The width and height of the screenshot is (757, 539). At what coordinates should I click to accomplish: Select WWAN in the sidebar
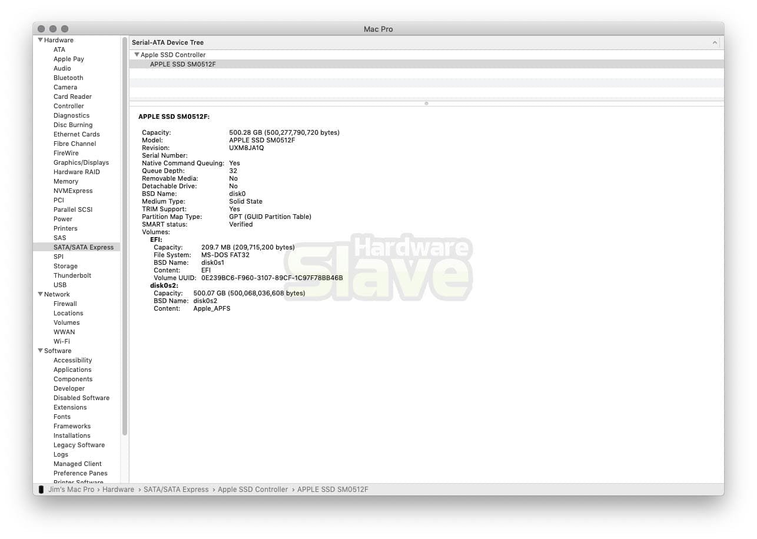(64, 332)
